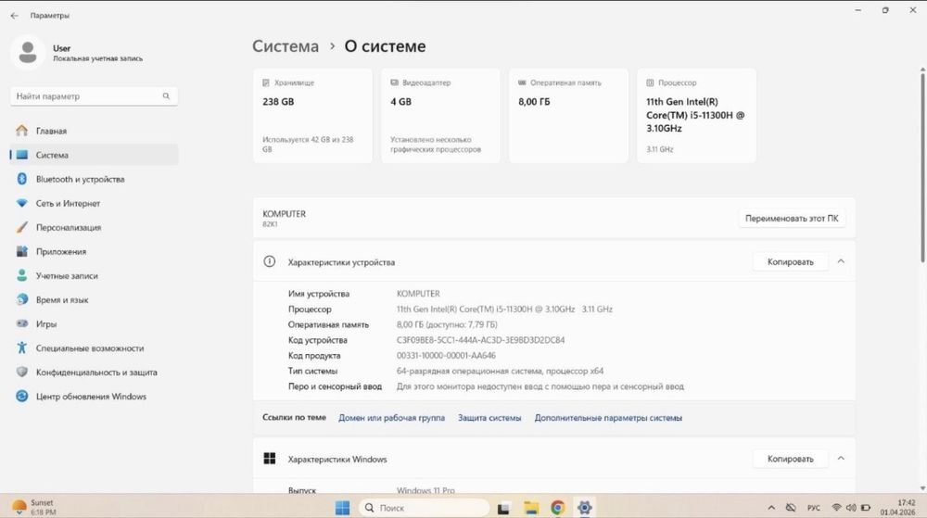Image resolution: width=927 pixels, height=518 pixels.
Task: Open Дополнительные параметры системы link
Action: (608, 418)
